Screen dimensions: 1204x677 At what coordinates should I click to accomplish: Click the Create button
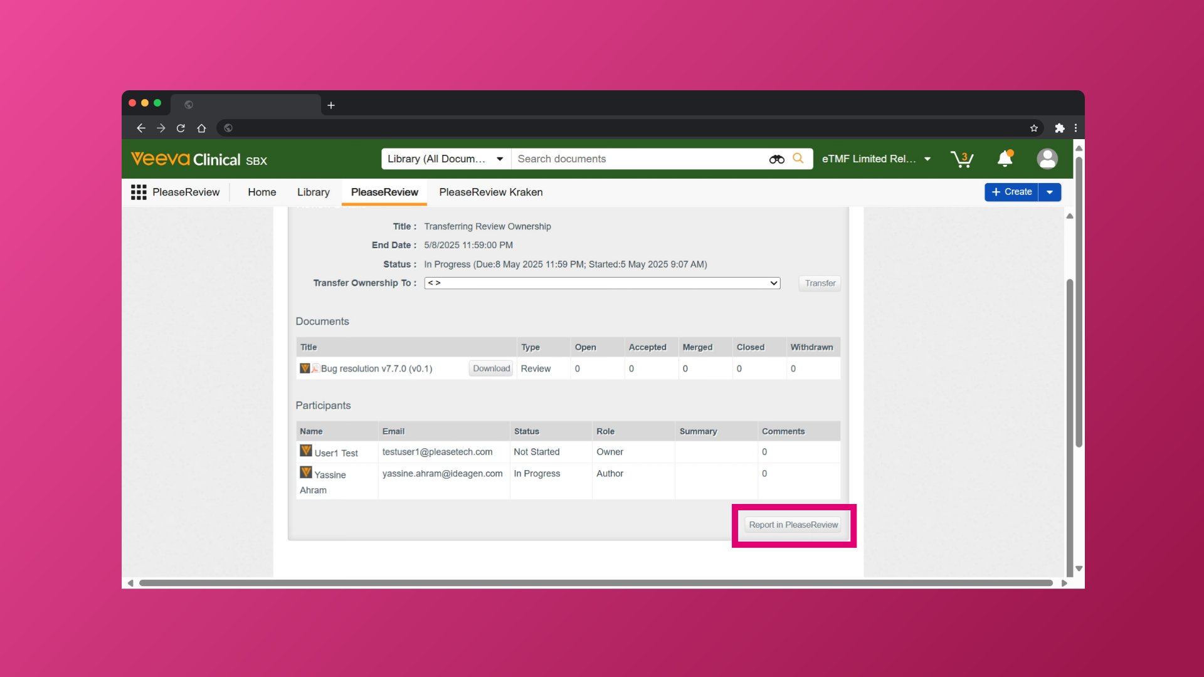coord(1011,192)
